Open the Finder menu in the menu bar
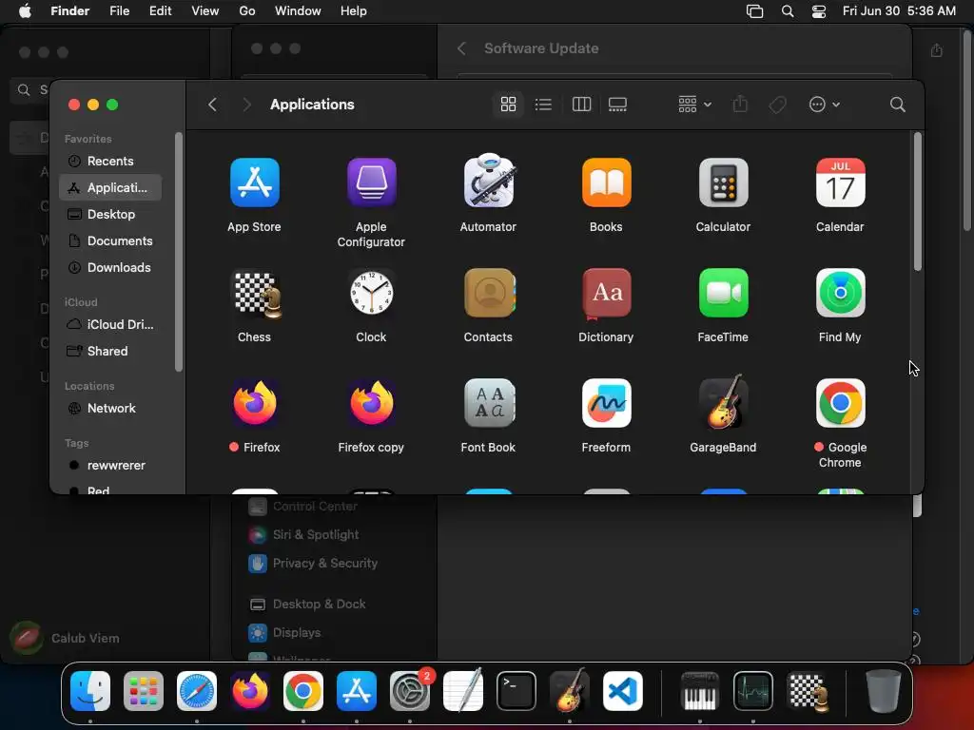 coord(69,11)
